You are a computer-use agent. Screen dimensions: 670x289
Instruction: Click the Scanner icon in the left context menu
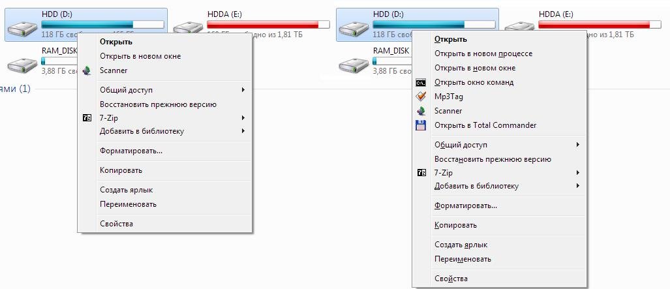[x=88, y=70]
